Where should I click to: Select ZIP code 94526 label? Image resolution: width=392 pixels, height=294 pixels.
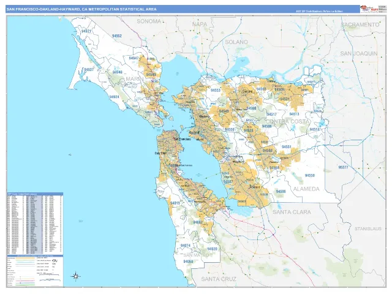point(248,130)
